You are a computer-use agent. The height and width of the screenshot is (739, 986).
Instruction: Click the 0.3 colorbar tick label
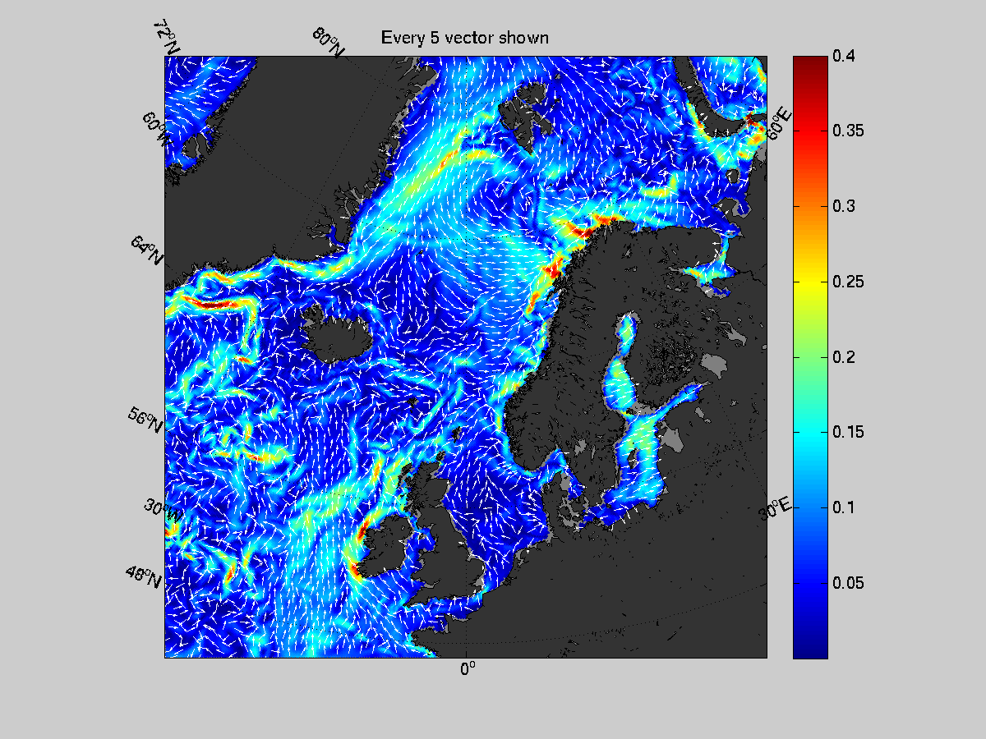click(844, 206)
